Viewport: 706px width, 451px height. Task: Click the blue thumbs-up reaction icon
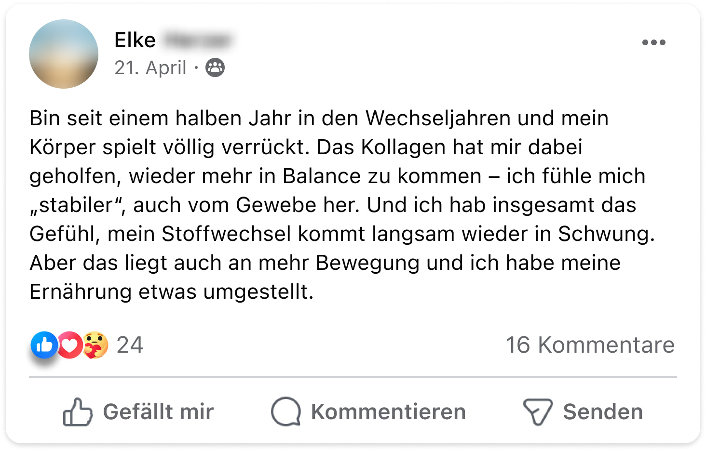pos(44,345)
